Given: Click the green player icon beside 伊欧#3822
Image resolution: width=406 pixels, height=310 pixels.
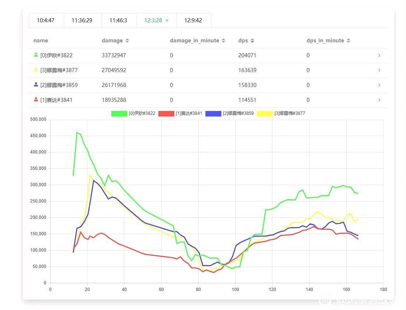Looking at the screenshot, I should (36, 55).
